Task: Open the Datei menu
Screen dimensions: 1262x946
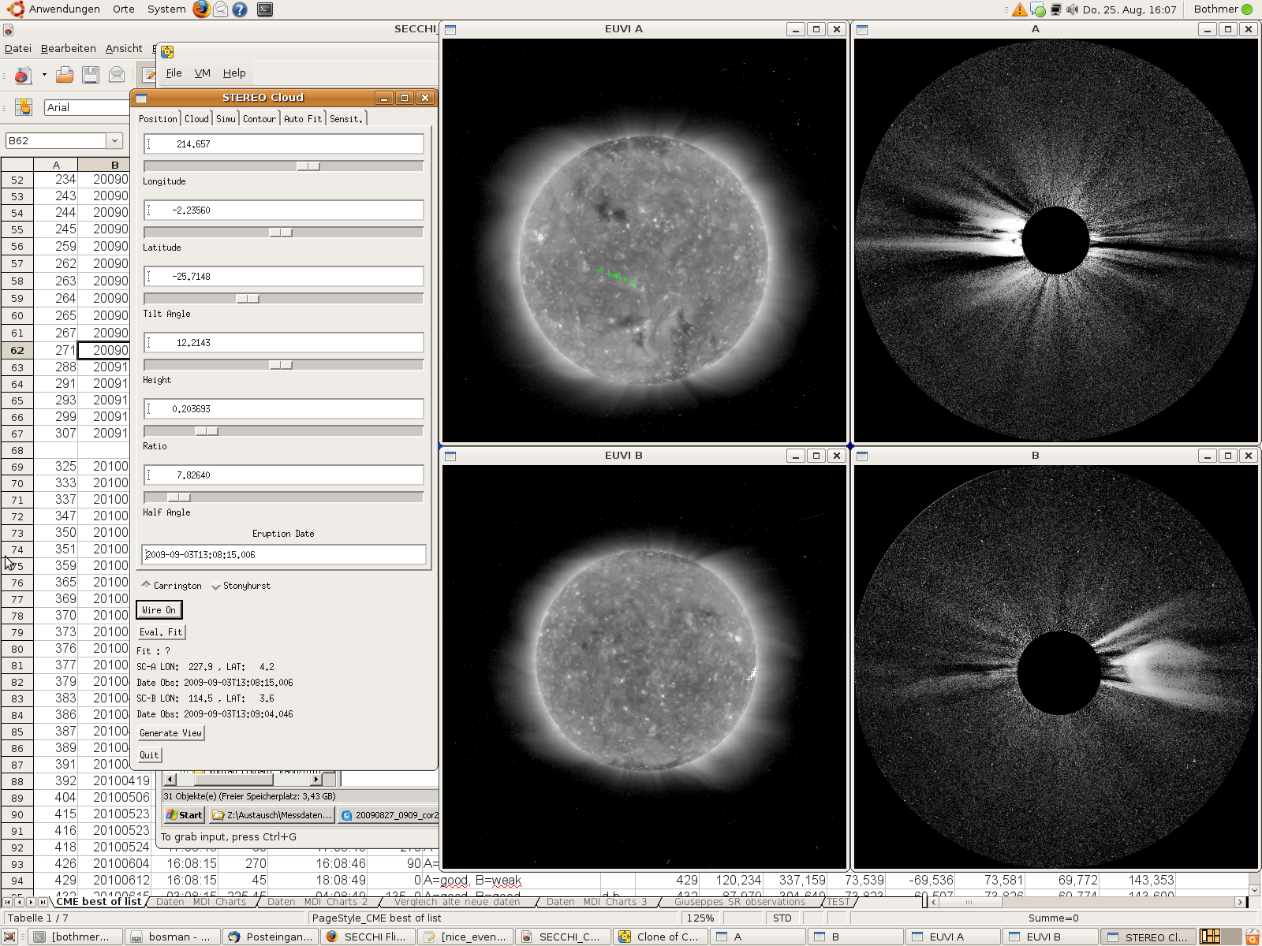Action: (x=18, y=49)
